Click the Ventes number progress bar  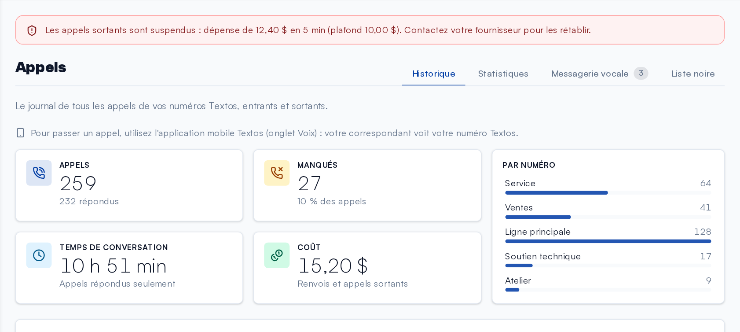tap(608, 217)
